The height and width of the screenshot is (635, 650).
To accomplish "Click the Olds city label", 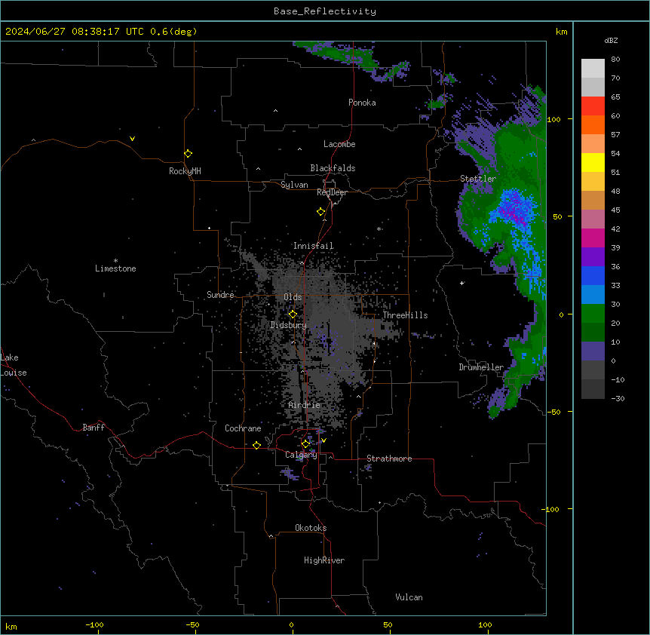I will point(293,297).
